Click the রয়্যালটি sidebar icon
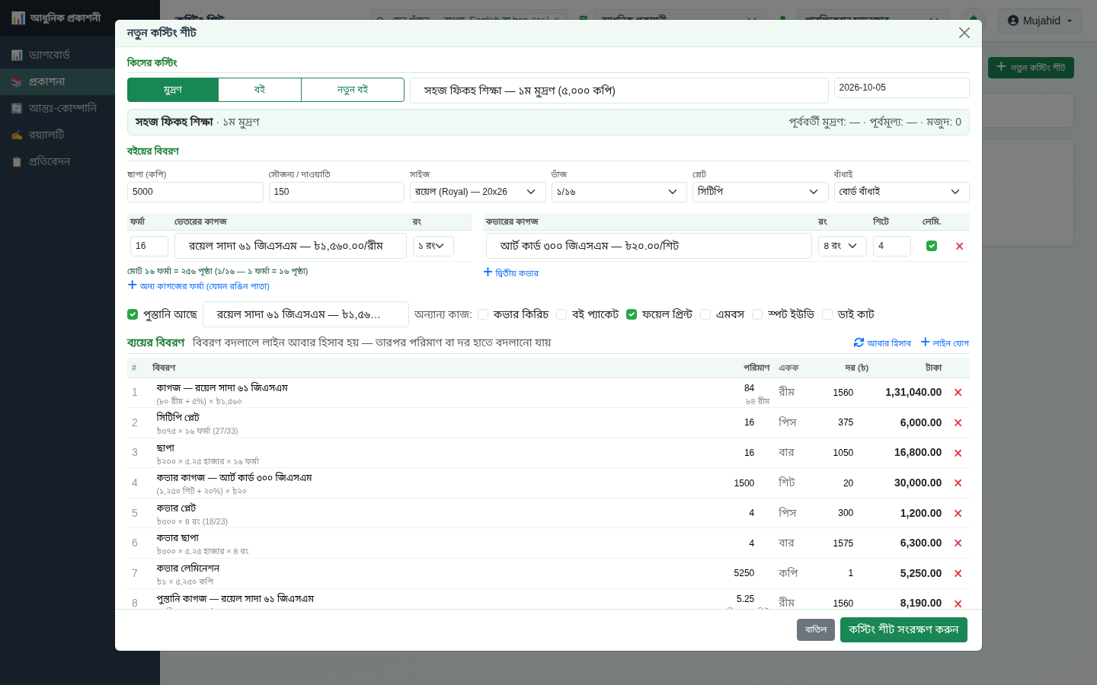The height and width of the screenshot is (685, 1097). click(17, 135)
